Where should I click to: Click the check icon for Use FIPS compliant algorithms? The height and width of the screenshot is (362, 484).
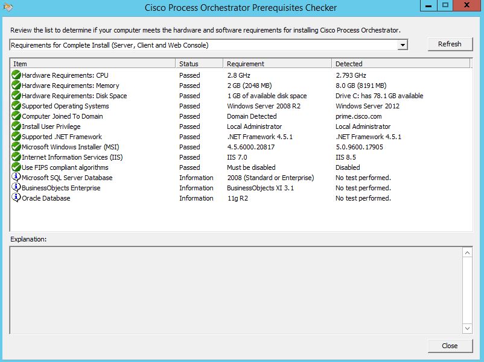pos(16,167)
